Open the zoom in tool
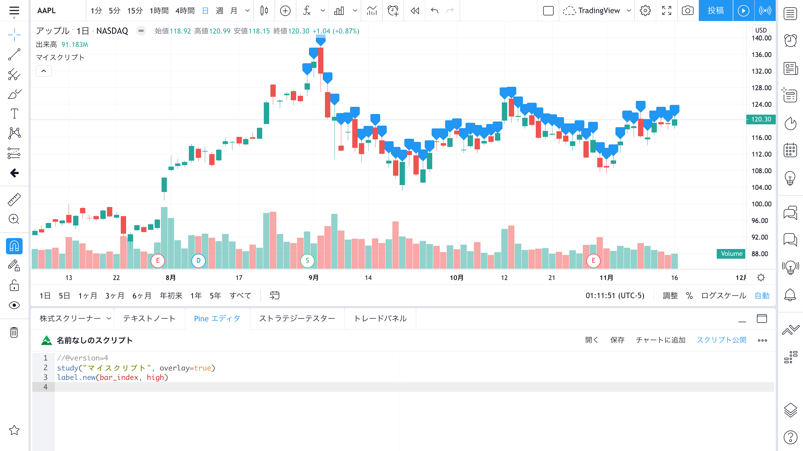Screen dimensions: 803x451 tap(14, 219)
